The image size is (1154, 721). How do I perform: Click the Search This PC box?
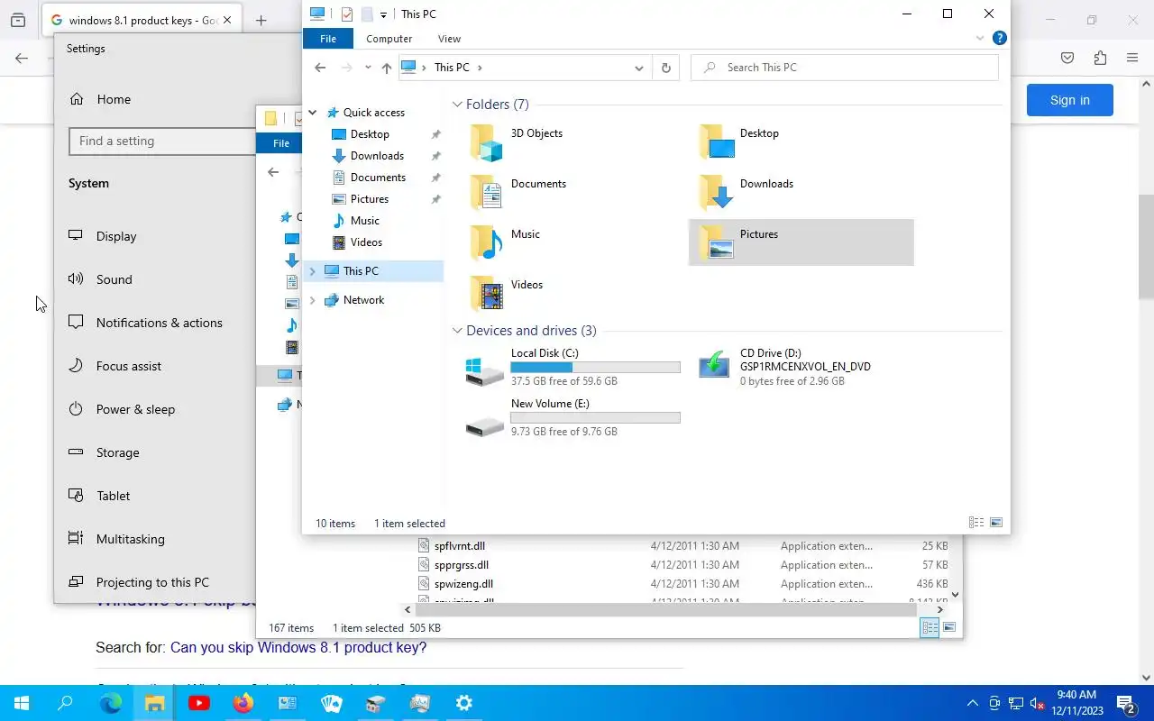[x=845, y=68]
